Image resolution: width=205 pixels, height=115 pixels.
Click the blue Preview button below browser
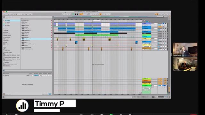(x=4, y=71)
